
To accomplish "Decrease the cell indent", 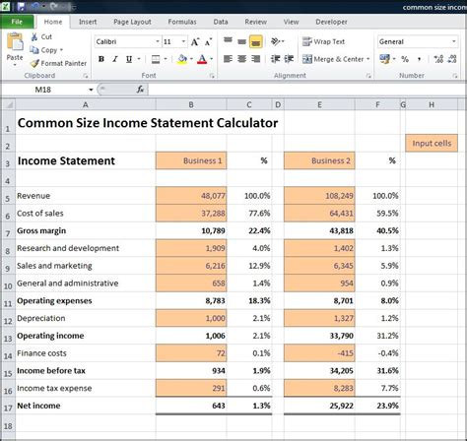I will click(x=275, y=59).
